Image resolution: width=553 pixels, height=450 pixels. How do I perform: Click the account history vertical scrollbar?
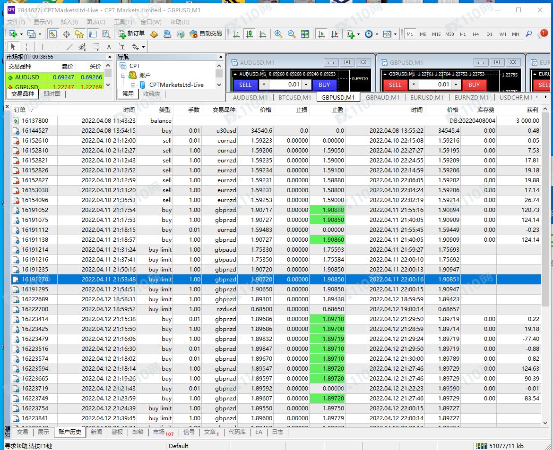tap(545, 208)
